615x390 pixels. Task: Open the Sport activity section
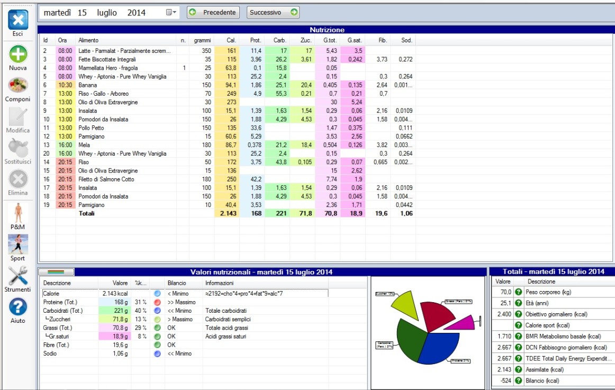point(17,244)
